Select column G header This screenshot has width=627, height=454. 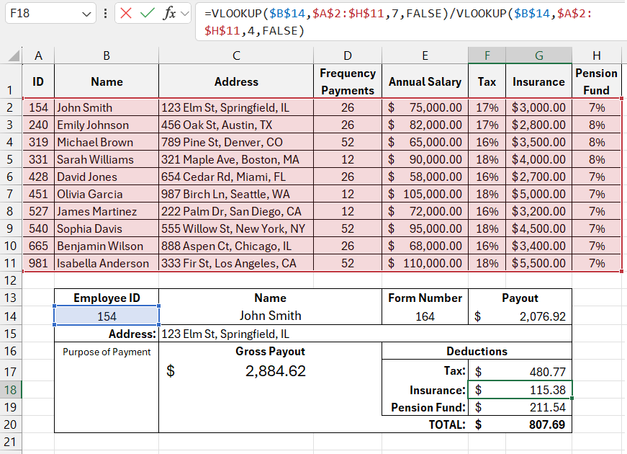coord(538,55)
